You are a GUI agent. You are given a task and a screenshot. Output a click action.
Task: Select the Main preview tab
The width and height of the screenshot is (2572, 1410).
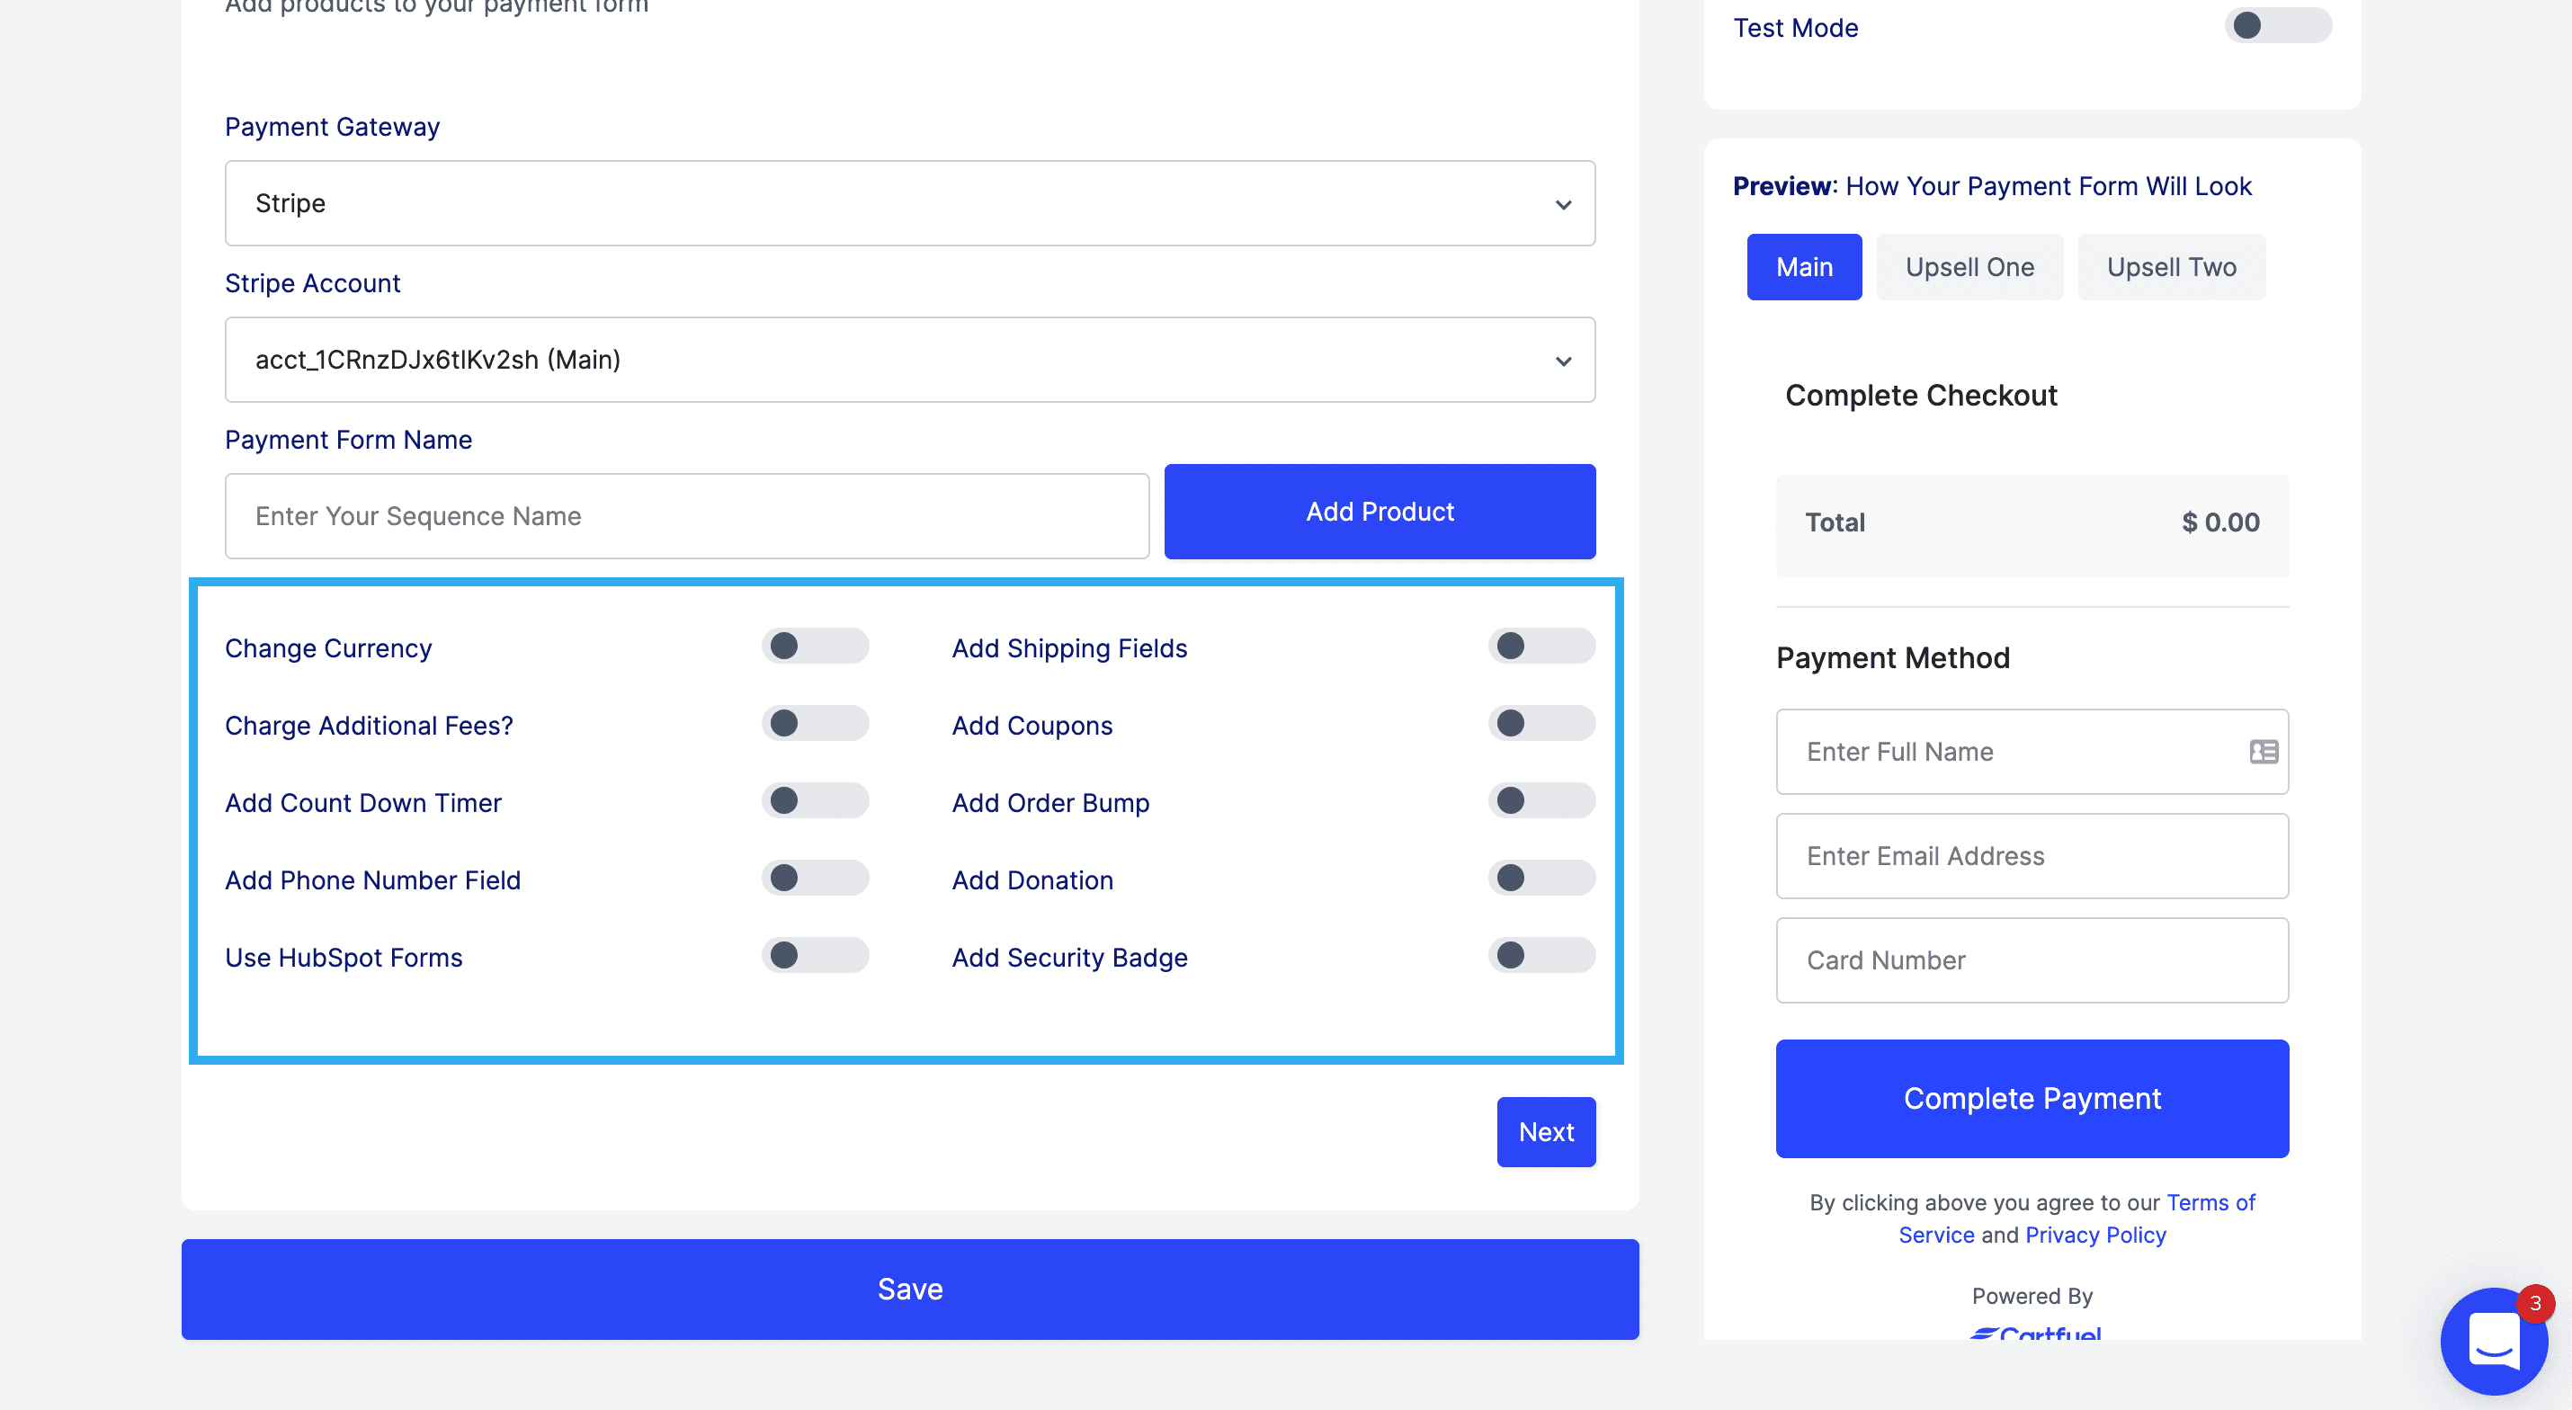click(1803, 266)
